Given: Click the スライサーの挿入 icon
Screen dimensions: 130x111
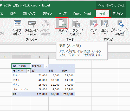Looking at the screenshot, I should pyautogui.click(x=18, y=23).
